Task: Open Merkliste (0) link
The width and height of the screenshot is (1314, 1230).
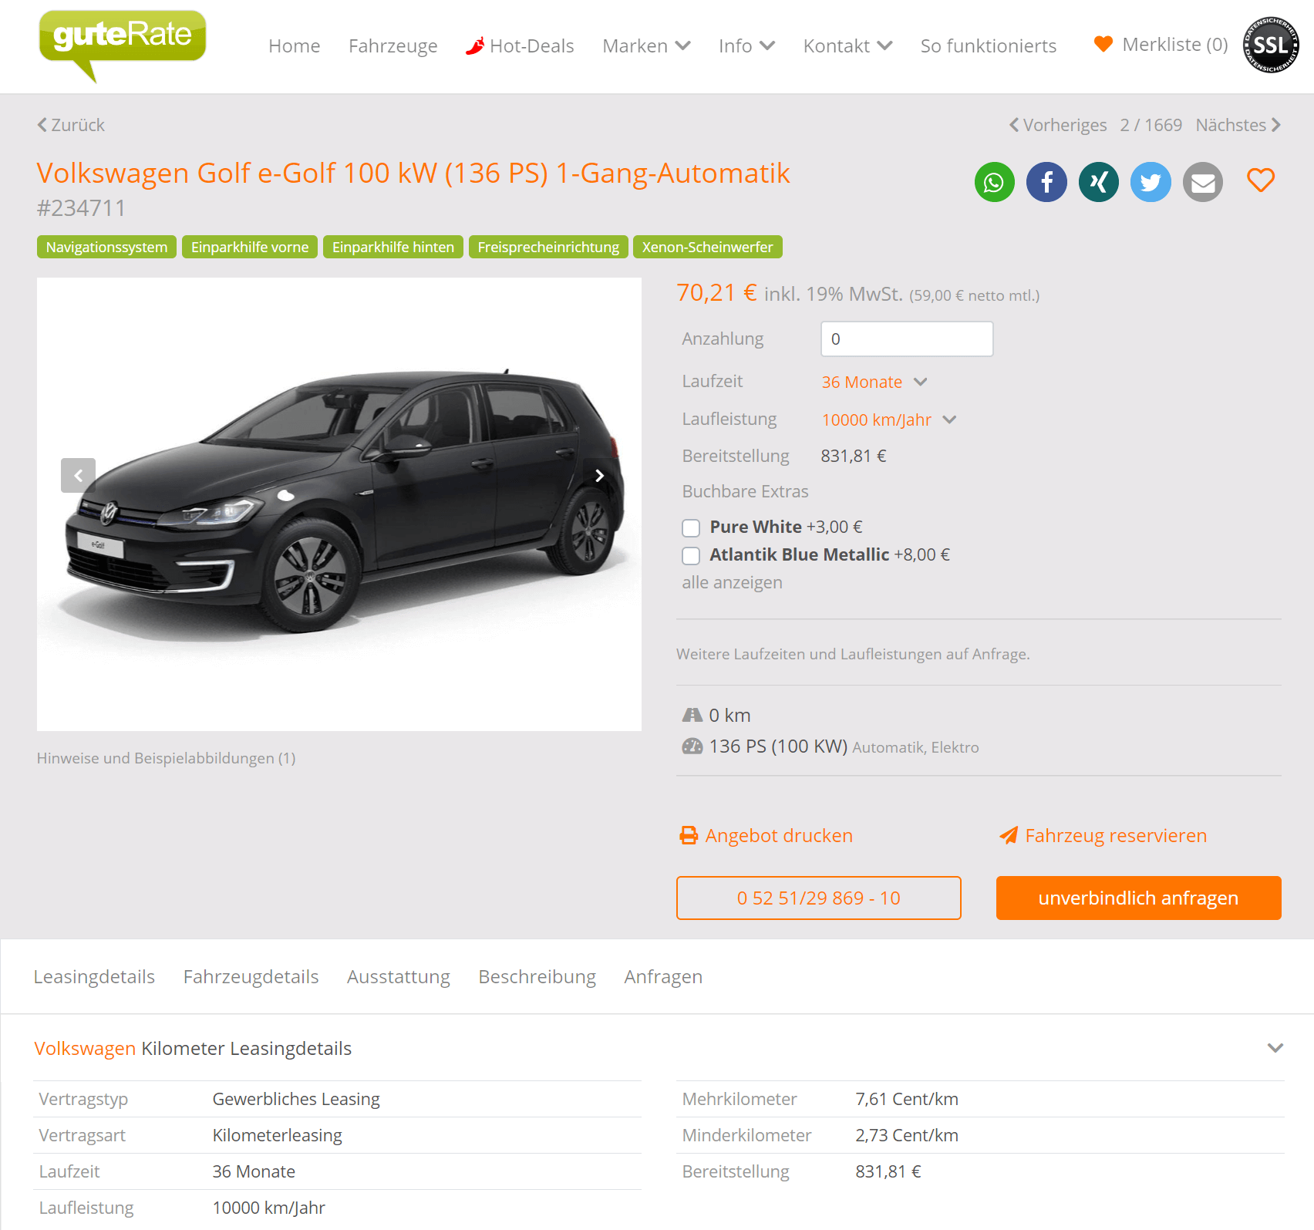Action: [x=1175, y=44]
